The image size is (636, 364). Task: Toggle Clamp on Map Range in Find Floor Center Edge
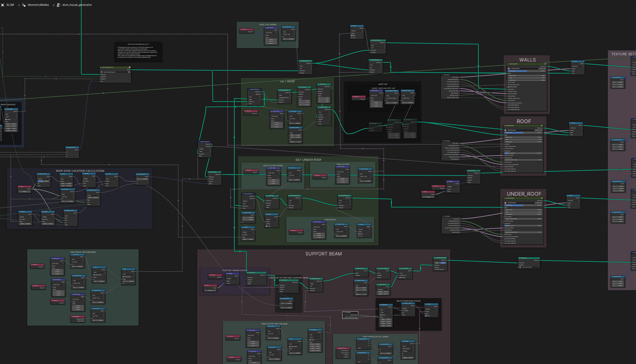coord(310,340)
